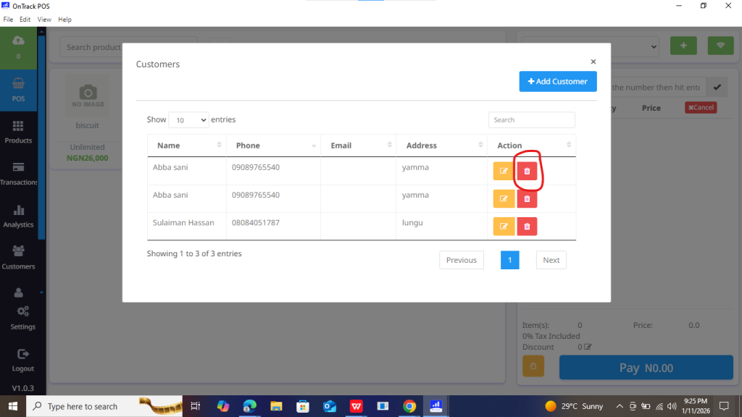Open Settings in the sidebar
This screenshot has height=417, width=742.
tap(22, 317)
